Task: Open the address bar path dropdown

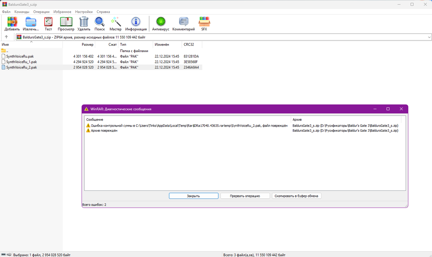Action: tap(429, 37)
